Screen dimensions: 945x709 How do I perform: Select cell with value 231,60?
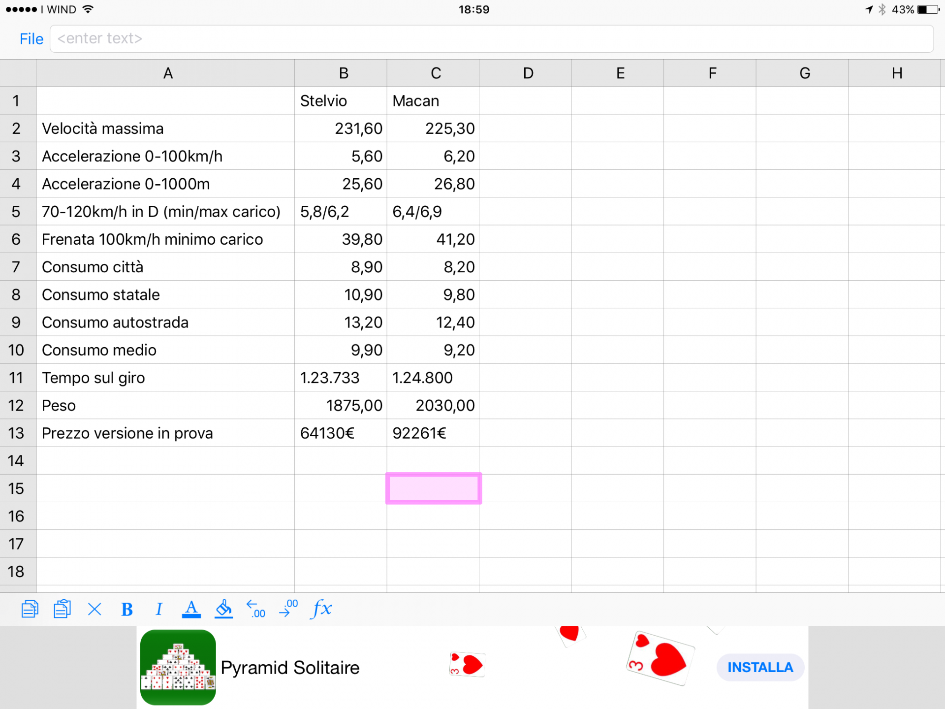(341, 129)
